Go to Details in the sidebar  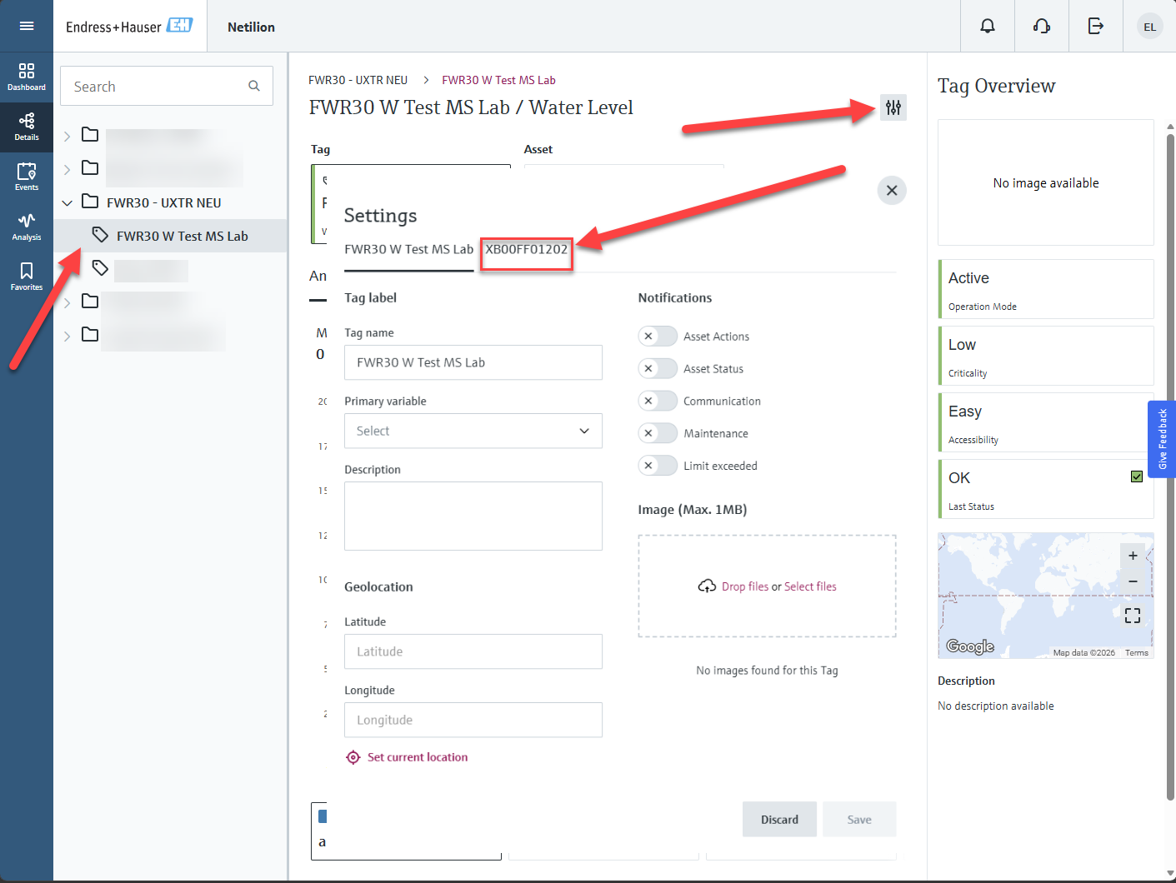[x=27, y=127]
